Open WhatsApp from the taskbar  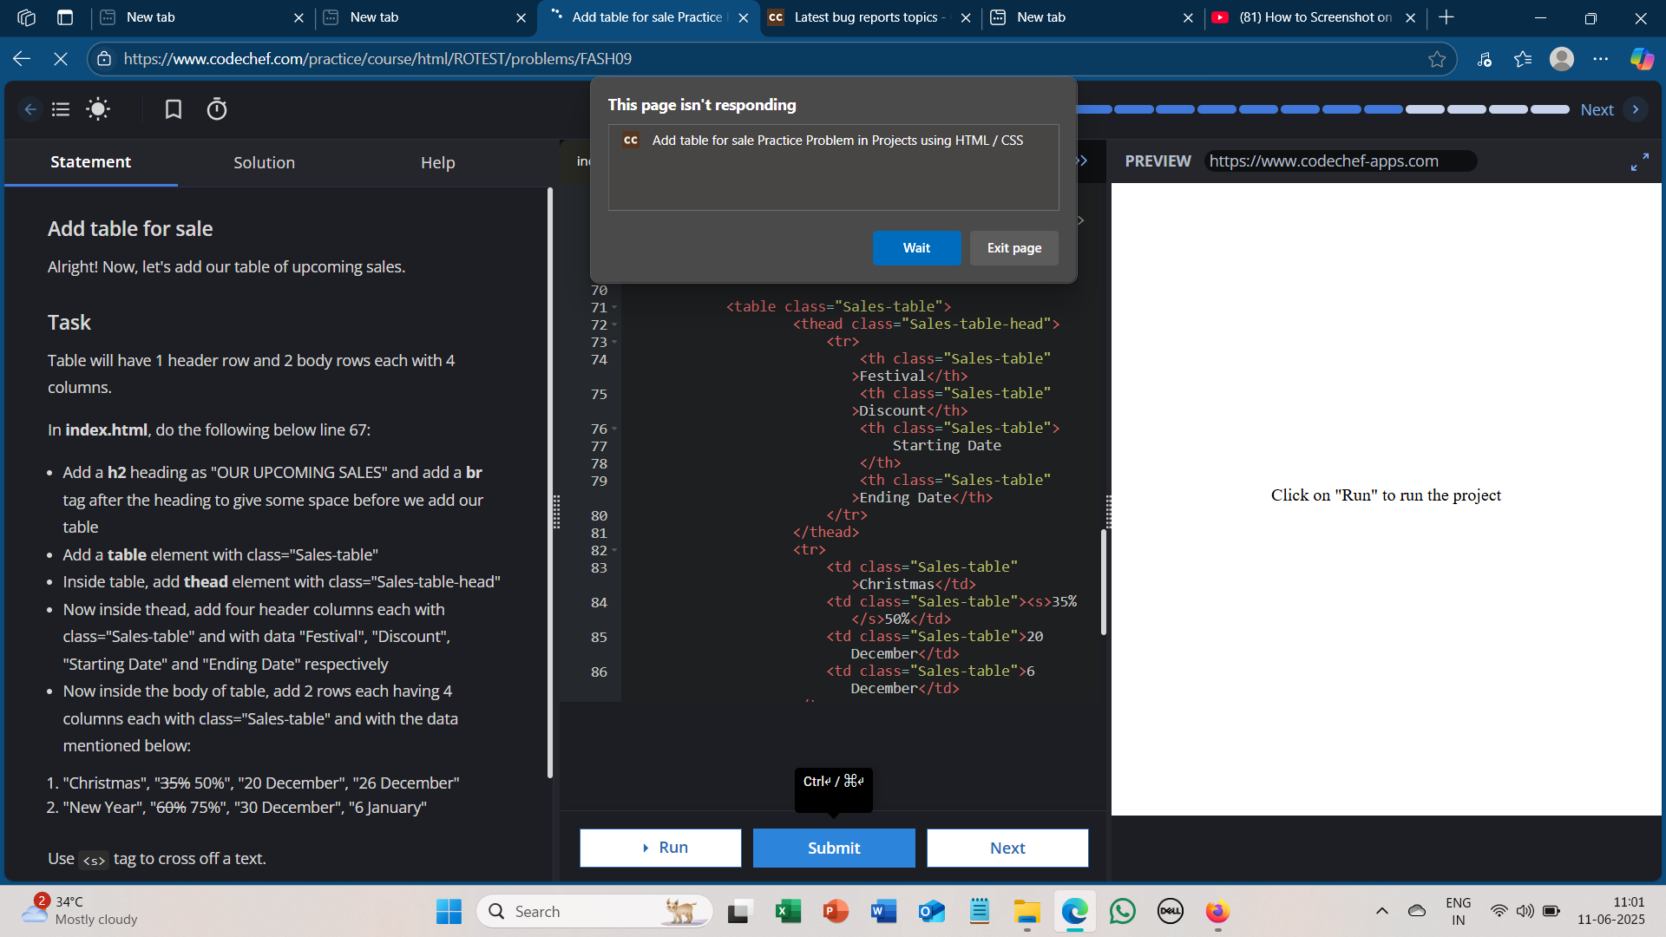pyautogui.click(x=1122, y=912)
